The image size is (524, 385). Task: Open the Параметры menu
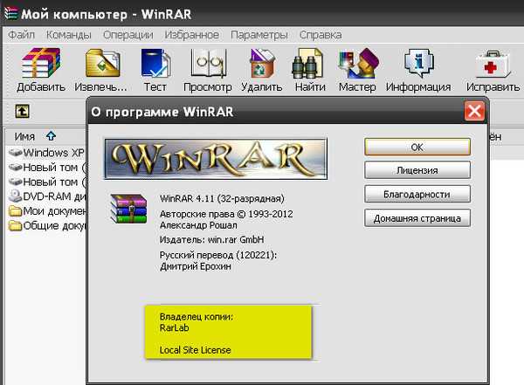coord(259,35)
